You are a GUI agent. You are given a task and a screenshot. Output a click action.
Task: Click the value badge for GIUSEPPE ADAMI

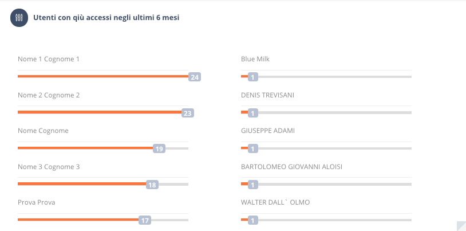coord(253,148)
